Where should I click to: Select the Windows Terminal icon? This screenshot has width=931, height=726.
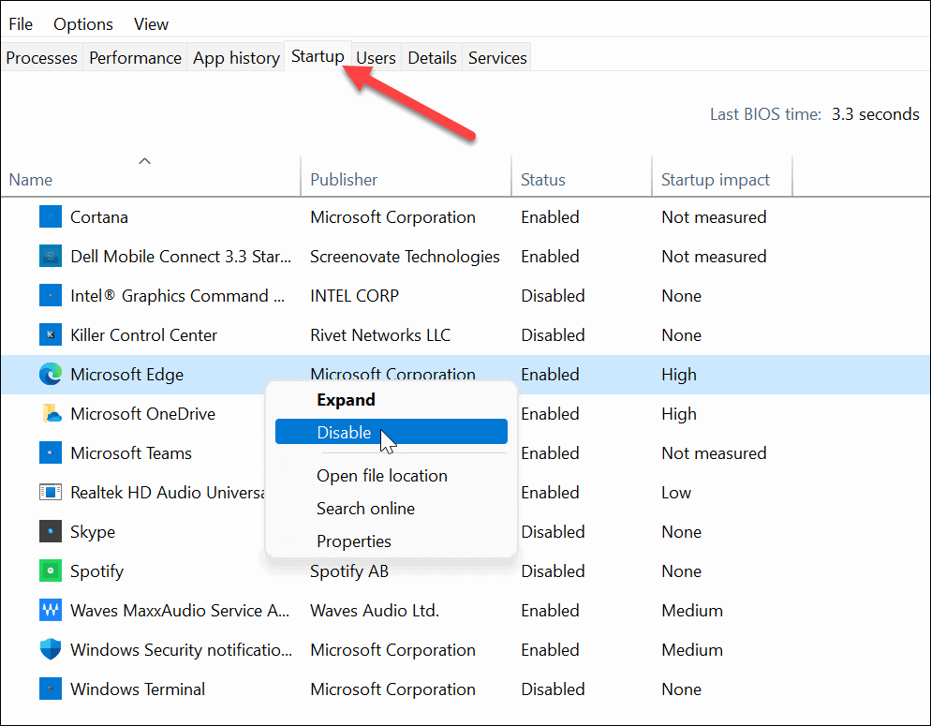tap(50, 689)
